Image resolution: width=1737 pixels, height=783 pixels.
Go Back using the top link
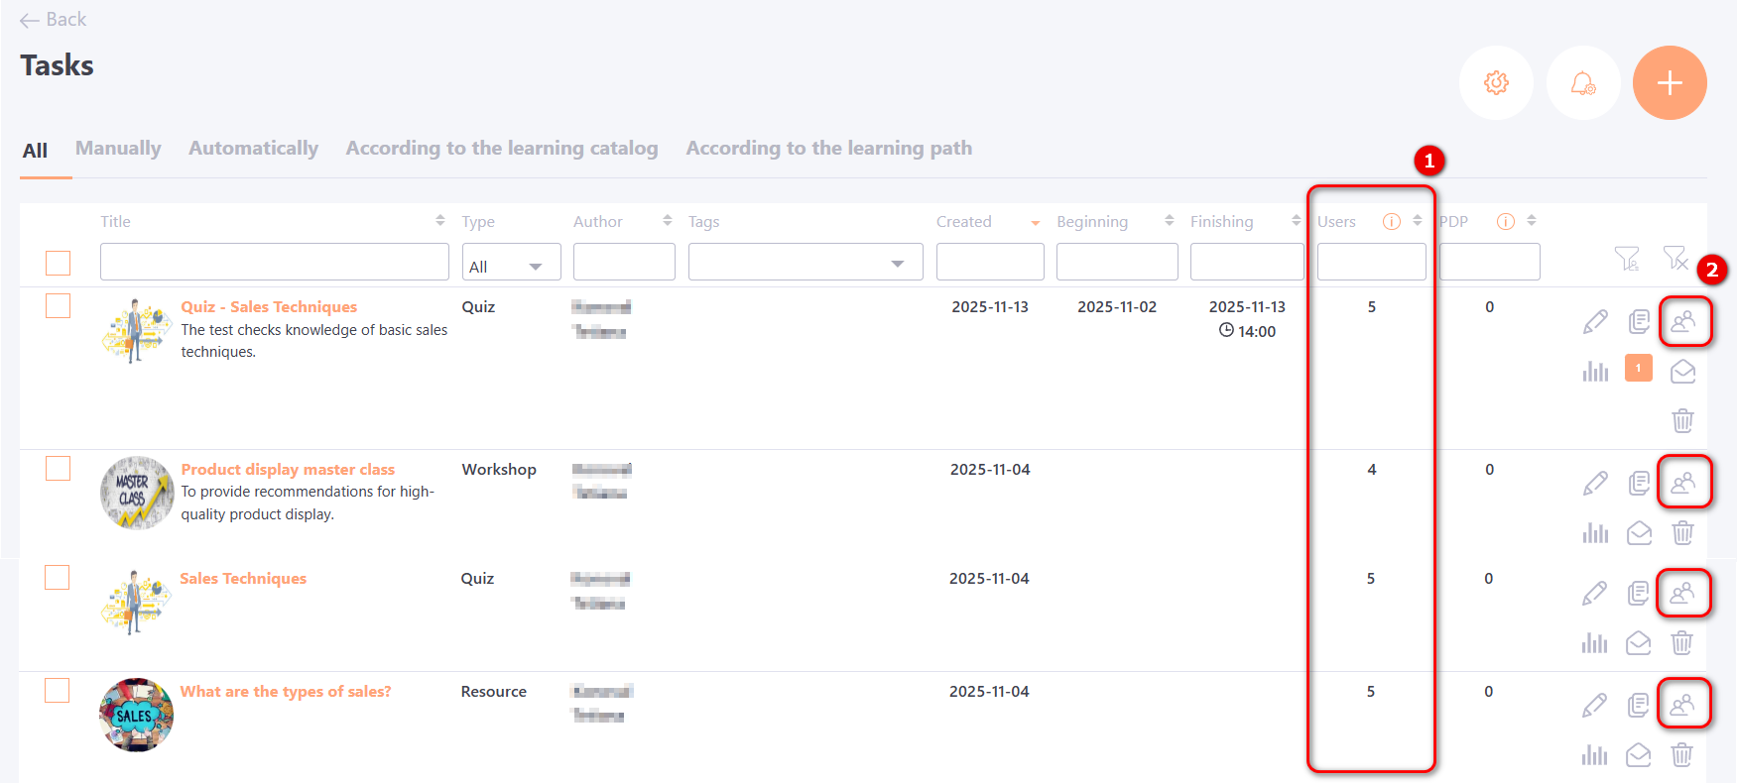[54, 20]
